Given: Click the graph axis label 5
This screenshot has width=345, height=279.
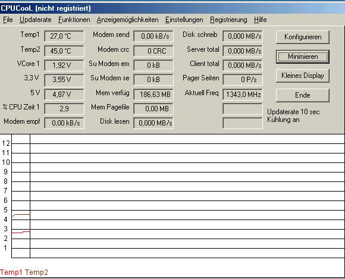Looking at the screenshot, I should 5,210.
